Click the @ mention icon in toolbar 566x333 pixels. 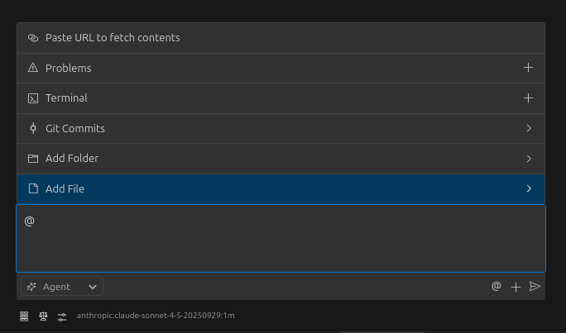pyautogui.click(x=496, y=287)
